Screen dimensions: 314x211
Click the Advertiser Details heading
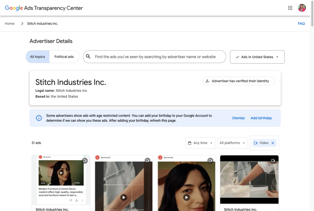pos(51,41)
